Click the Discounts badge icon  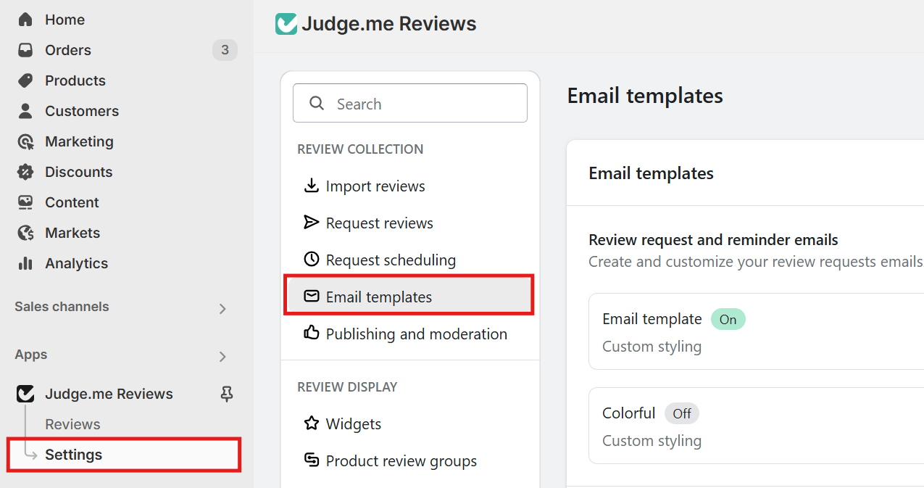tap(25, 172)
